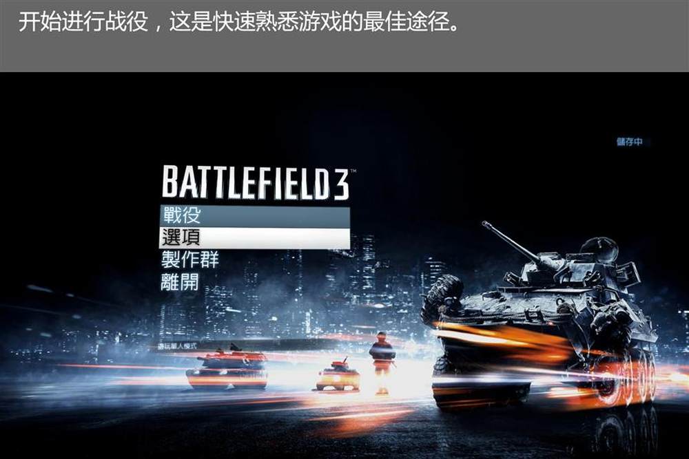Click the TM trademark mark beside logo
This screenshot has width=689, height=459.
(353, 171)
